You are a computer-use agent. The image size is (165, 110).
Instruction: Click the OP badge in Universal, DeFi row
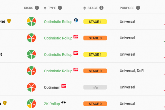(x=76, y=70)
